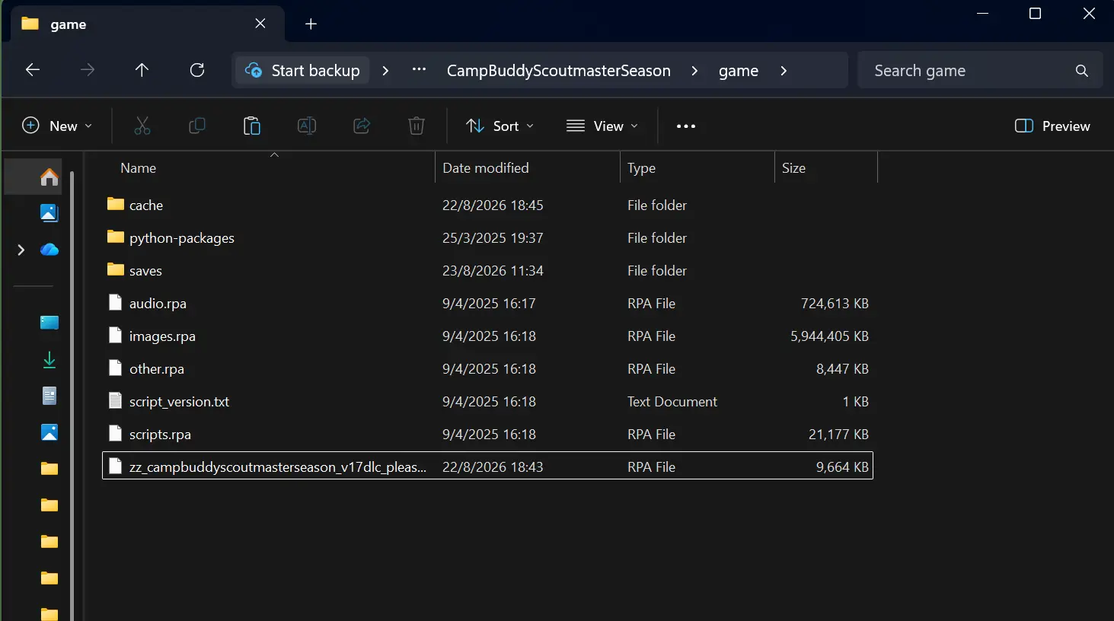
Task: Open the New item dropdown
Action: click(x=57, y=126)
